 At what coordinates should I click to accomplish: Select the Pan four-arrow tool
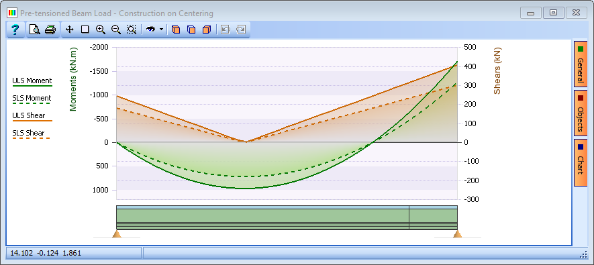tap(69, 30)
